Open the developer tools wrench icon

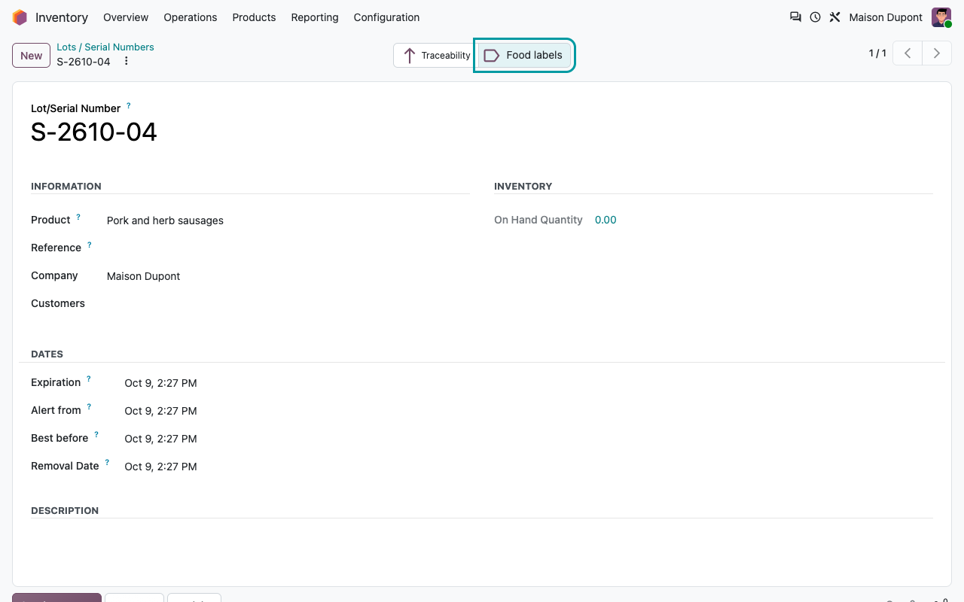point(834,17)
